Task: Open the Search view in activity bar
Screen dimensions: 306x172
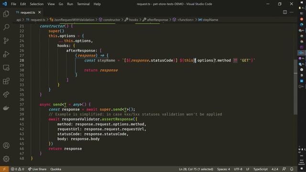Action: [x=6, y=27]
